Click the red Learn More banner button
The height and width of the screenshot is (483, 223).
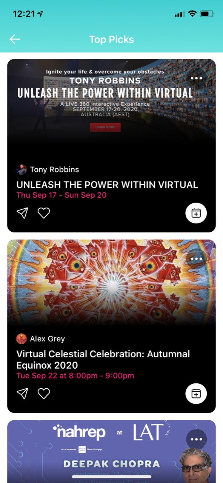(105, 127)
